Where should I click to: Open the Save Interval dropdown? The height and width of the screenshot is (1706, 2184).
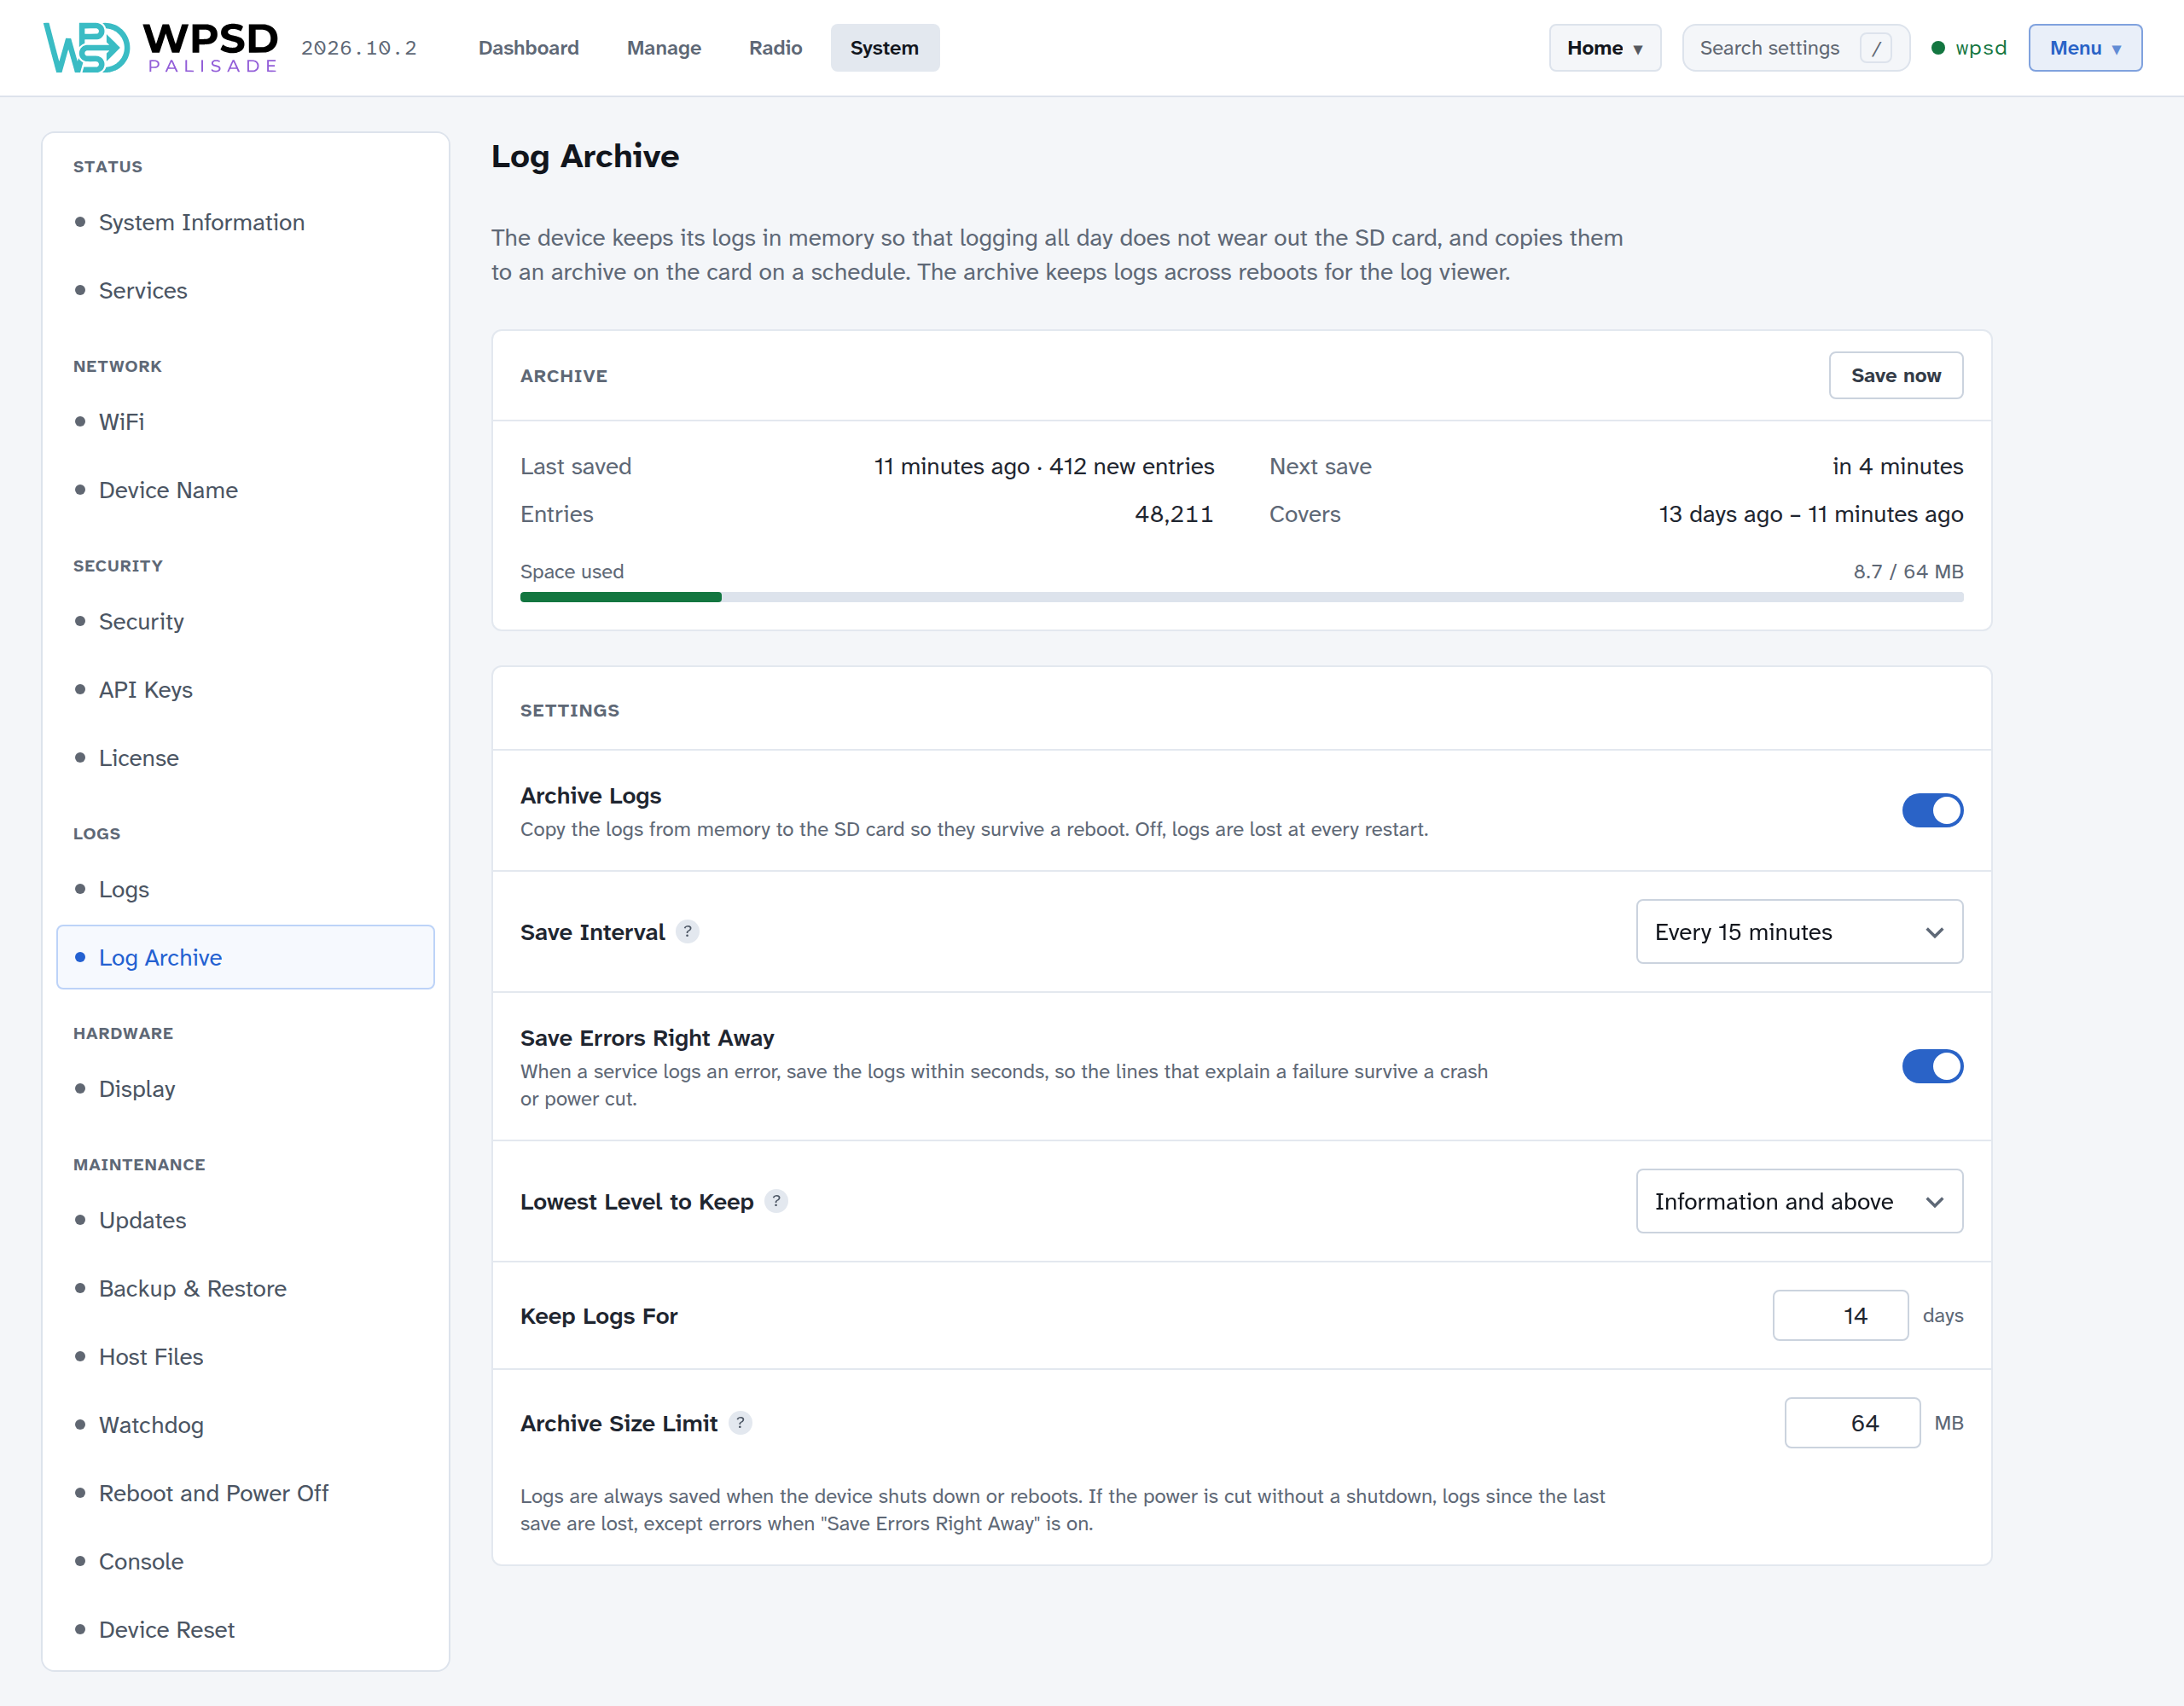[x=1799, y=932]
